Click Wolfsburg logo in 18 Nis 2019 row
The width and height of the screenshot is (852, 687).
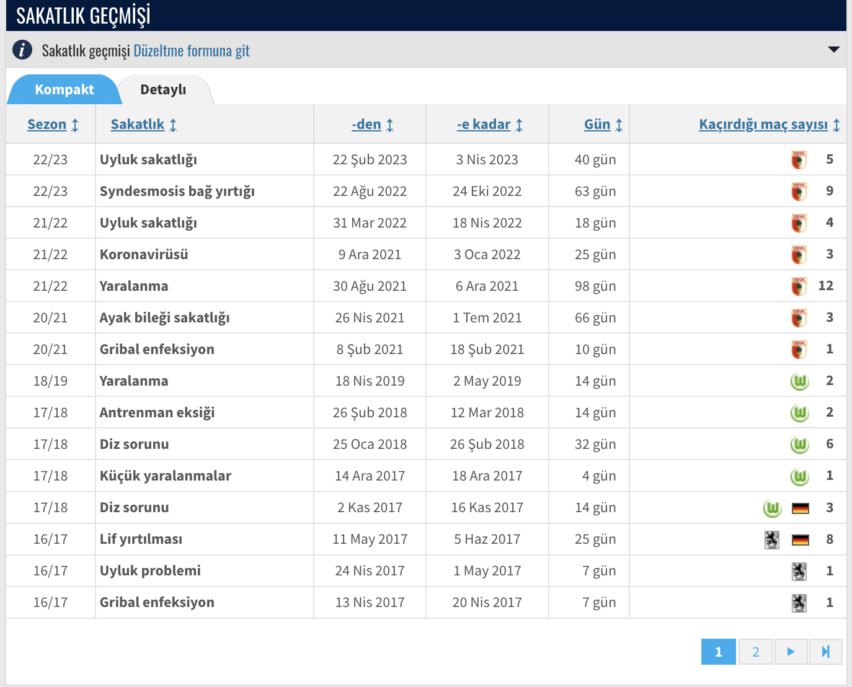point(800,381)
